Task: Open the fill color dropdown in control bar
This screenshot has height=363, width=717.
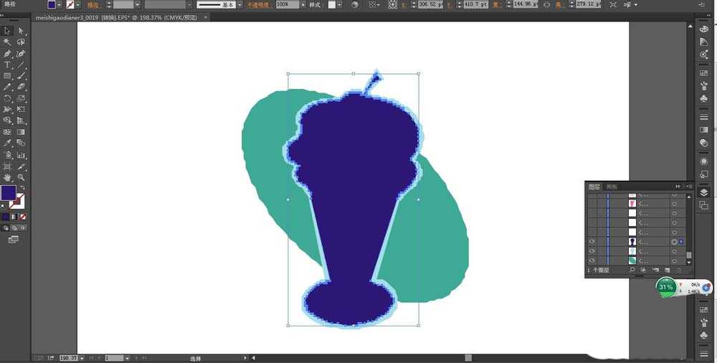Action: click(62, 4)
